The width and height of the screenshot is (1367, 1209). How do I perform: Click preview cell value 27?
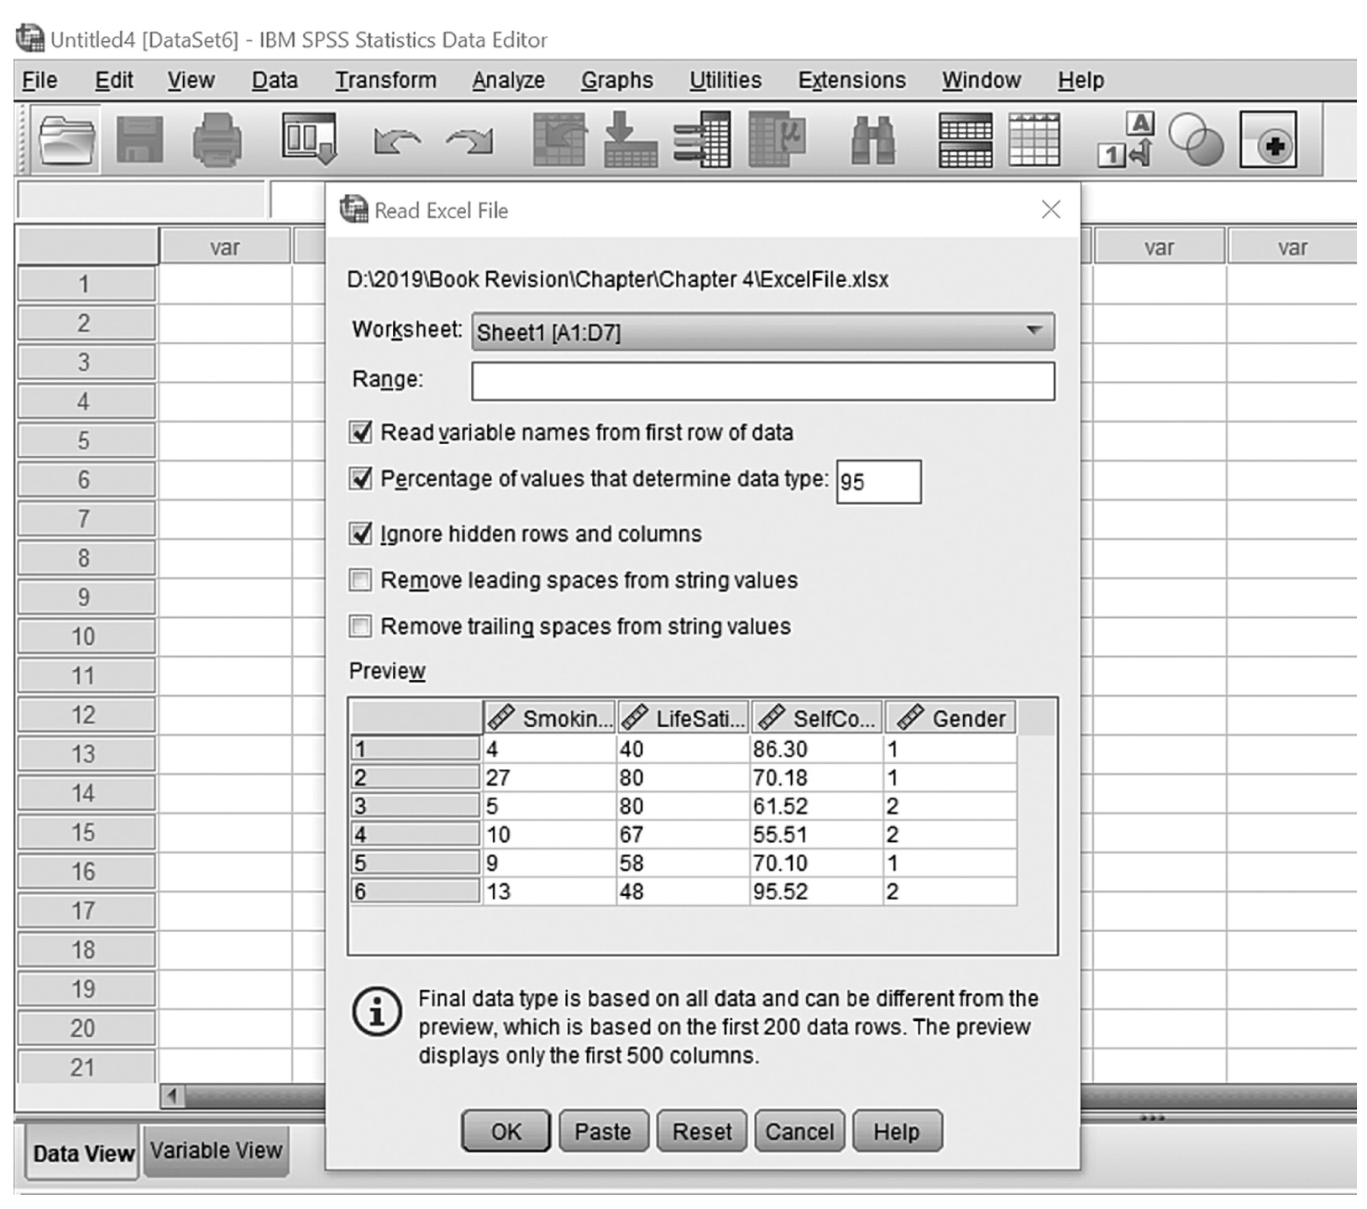(549, 777)
